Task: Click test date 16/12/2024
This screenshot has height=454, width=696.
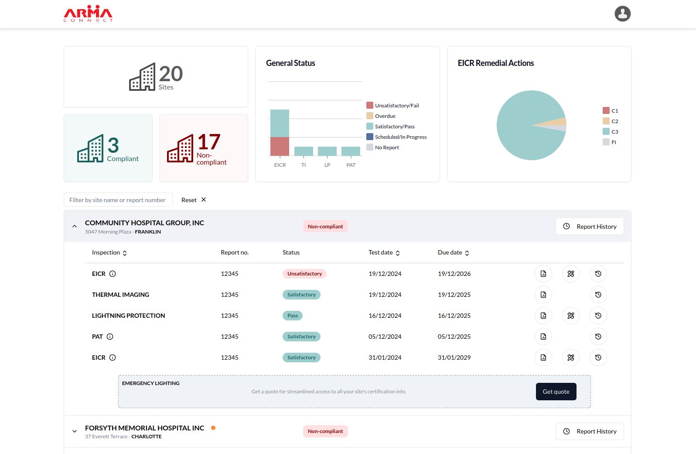Action: (385, 316)
